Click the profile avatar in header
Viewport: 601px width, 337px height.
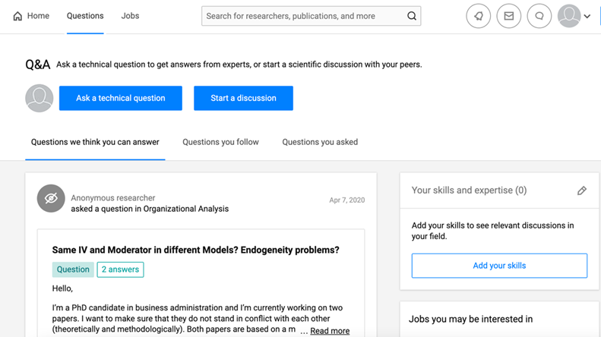pyautogui.click(x=569, y=16)
